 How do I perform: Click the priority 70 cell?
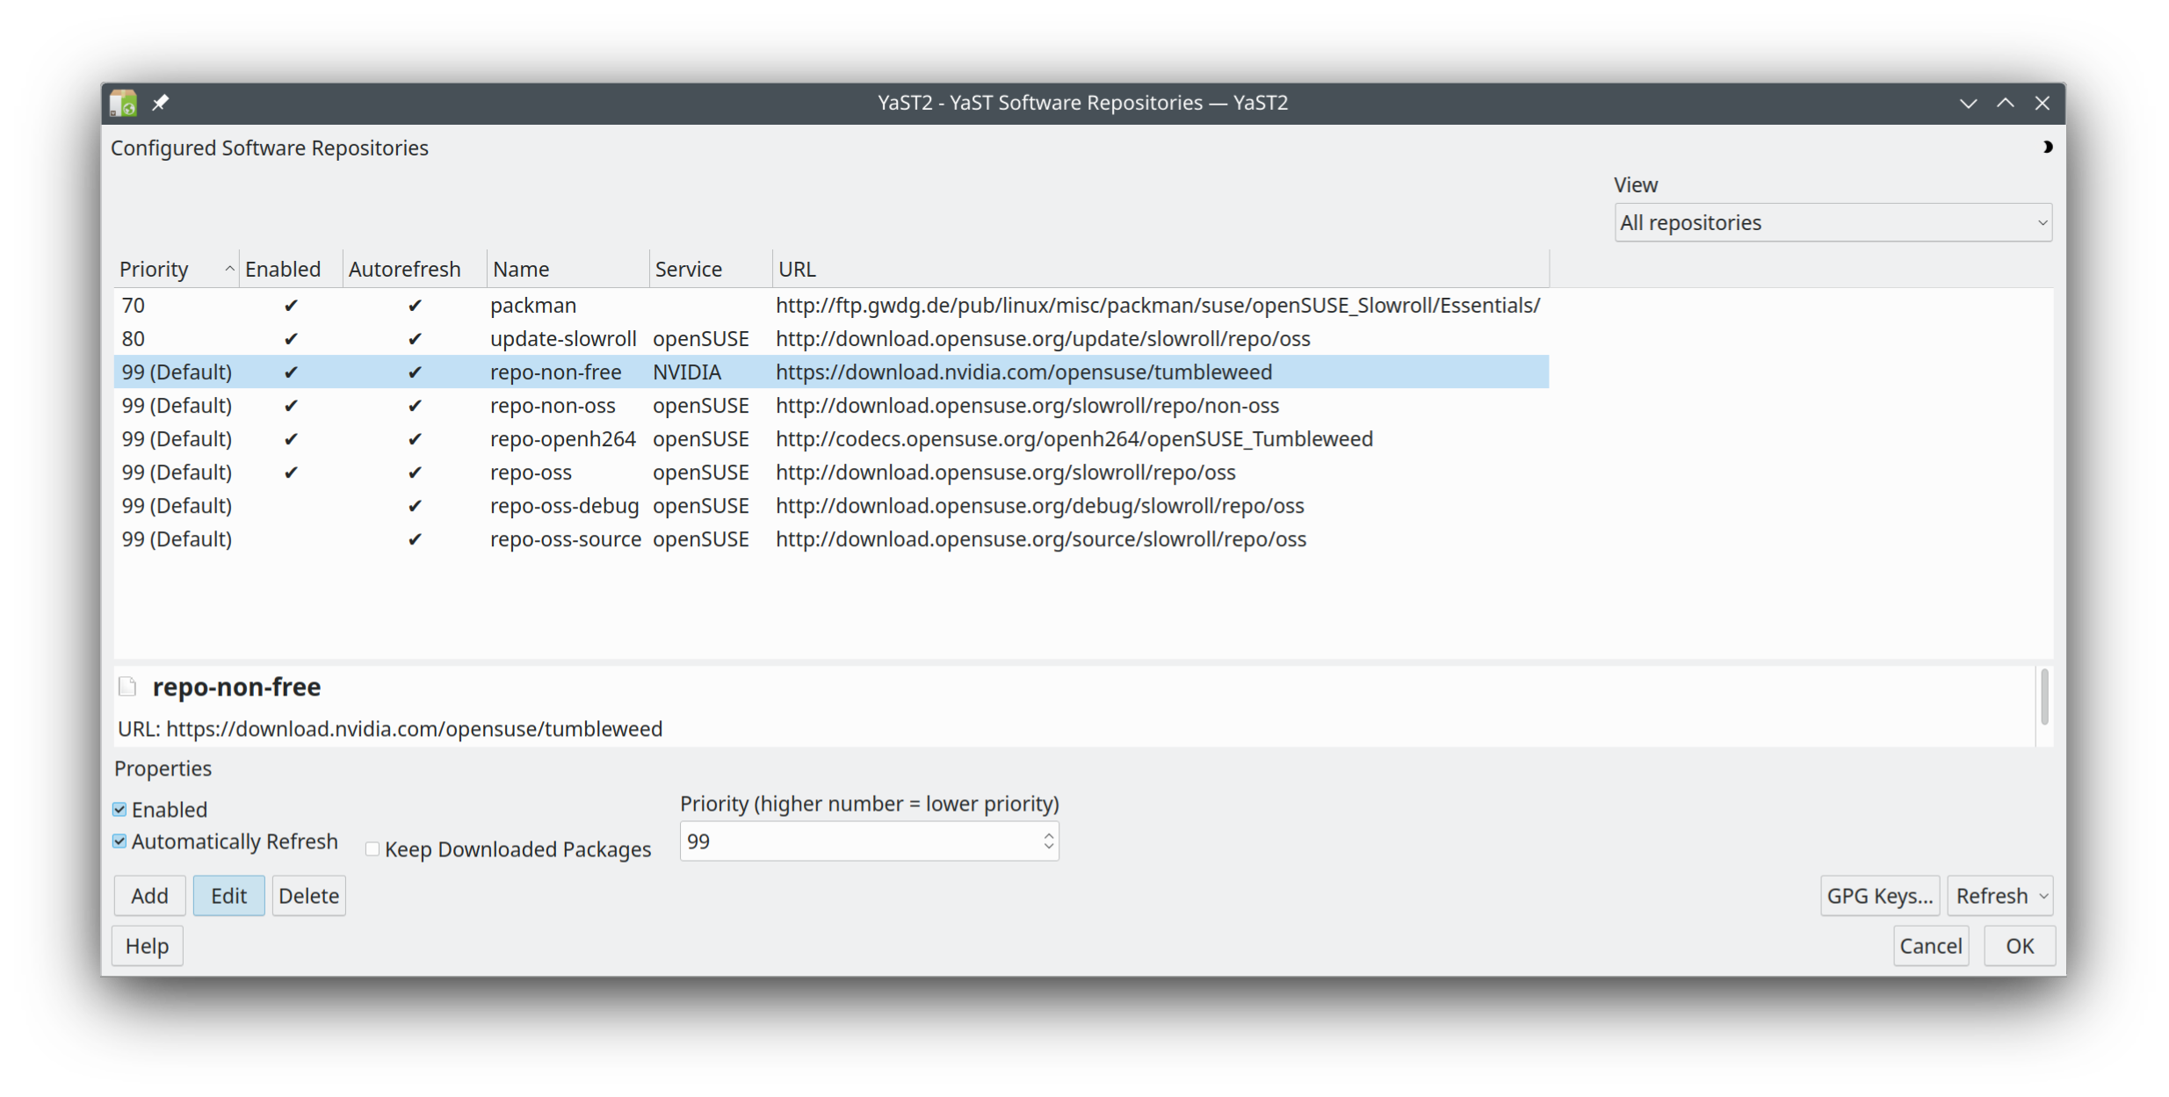(x=134, y=306)
